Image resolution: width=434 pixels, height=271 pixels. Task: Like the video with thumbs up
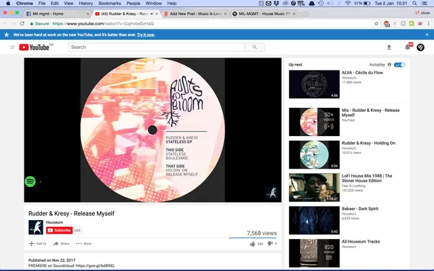252,244
